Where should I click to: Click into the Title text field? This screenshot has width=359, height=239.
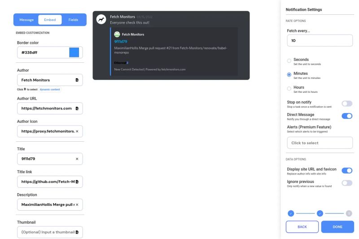point(50,159)
